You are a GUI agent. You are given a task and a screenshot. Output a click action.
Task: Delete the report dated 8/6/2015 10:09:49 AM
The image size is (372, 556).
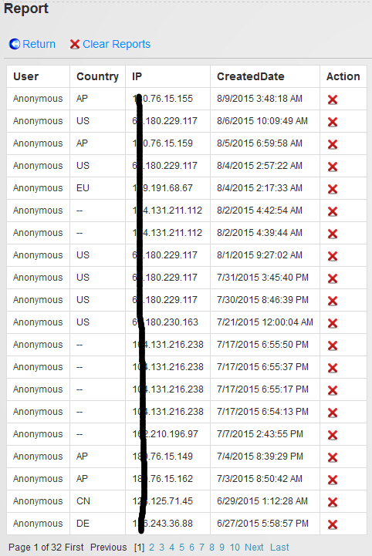(333, 122)
